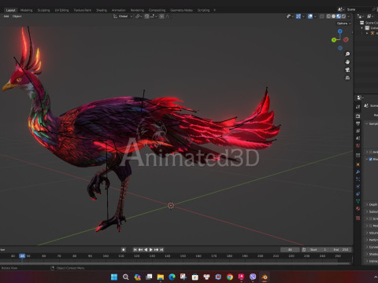The height and width of the screenshot is (283, 378).
Task: Toggle snapping magnet in viewport header
Action: coord(146,17)
